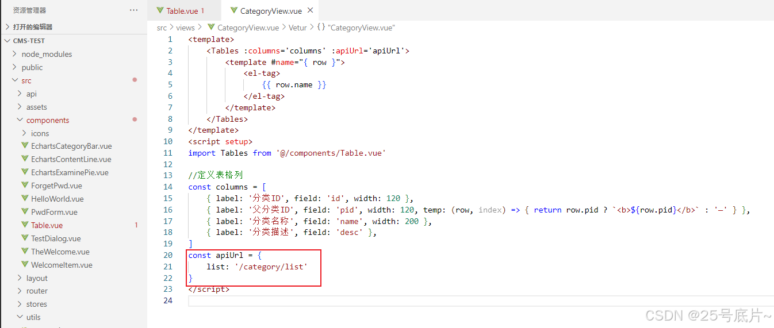Click the Vue icon beside ForgetPwd.vue
The width and height of the screenshot is (774, 328).
pyautogui.click(x=25, y=186)
